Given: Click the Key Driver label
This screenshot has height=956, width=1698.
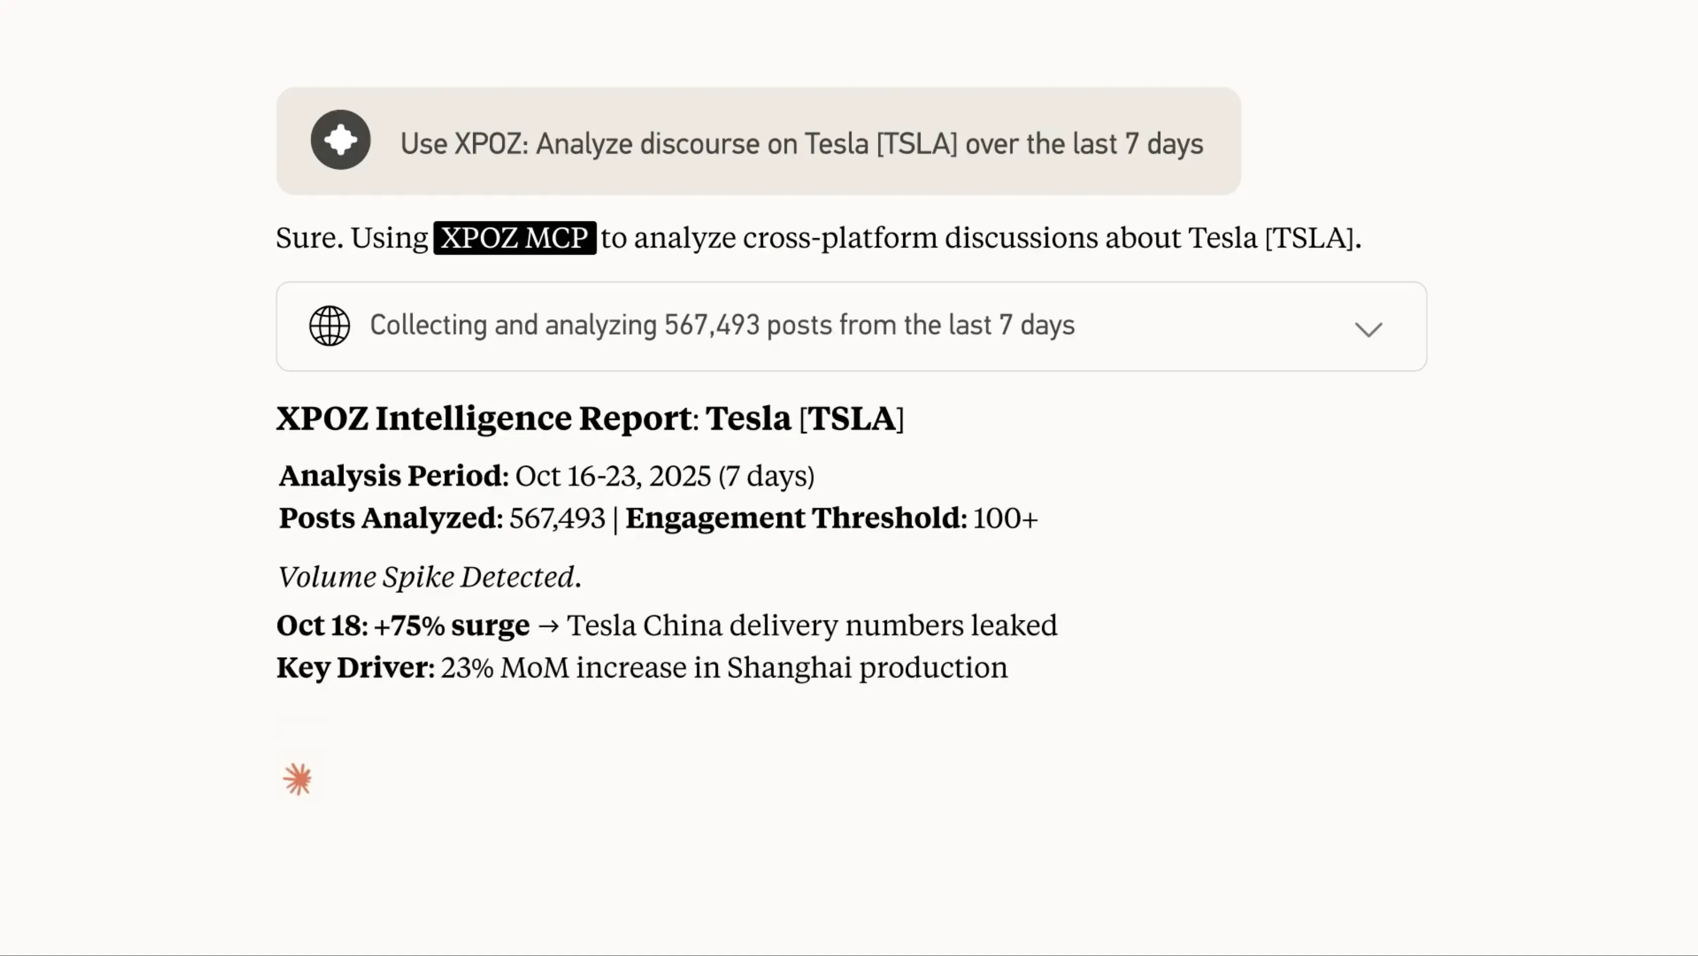Looking at the screenshot, I should [x=355, y=668].
